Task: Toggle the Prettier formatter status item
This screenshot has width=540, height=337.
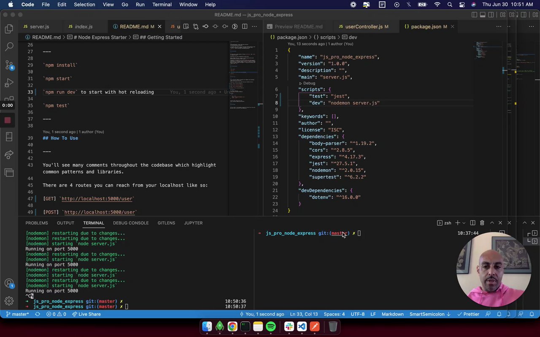Action: coord(467,314)
